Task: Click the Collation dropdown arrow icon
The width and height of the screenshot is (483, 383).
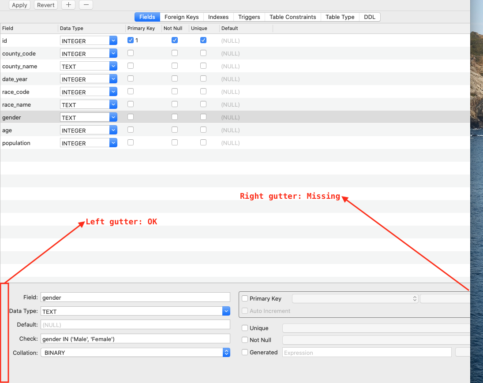Action: click(x=226, y=352)
